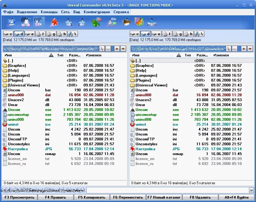Open the Справка menu
The width and height of the screenshot is (256, 202).
pyautogui.click(x=121, y=12)
